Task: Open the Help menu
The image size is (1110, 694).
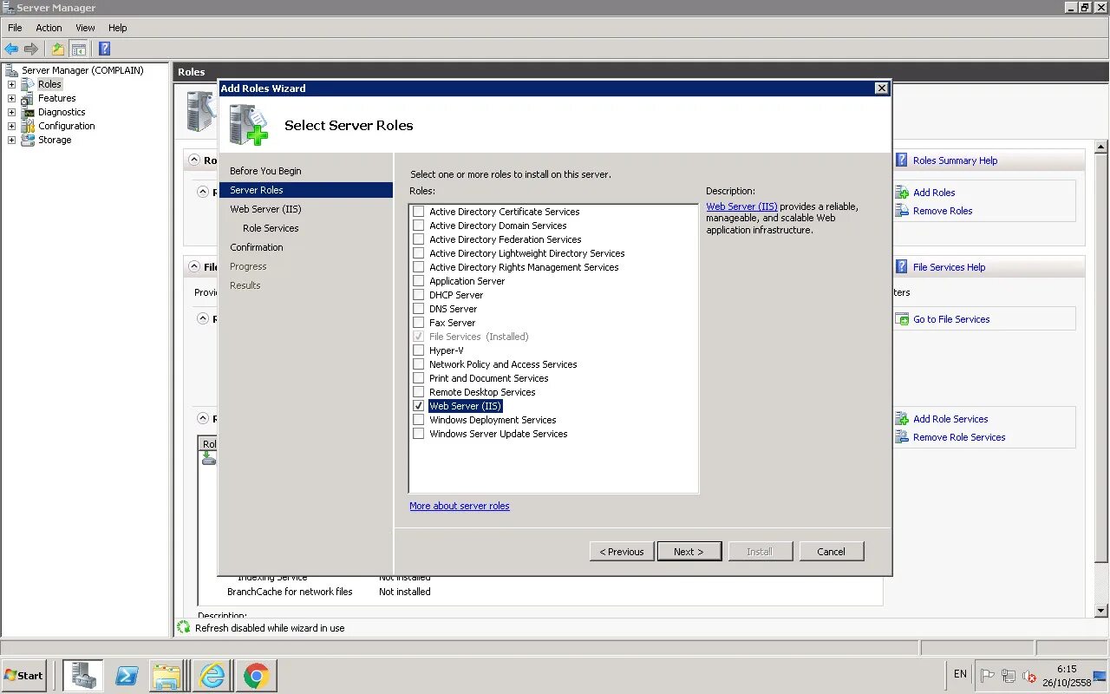Action: coord(117,28)
